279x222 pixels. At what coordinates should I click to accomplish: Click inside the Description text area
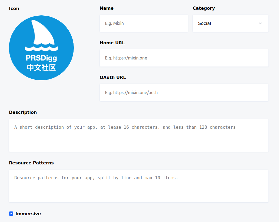(x=138, y=135)
